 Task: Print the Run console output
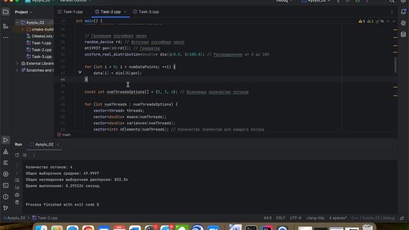pos(17,195)
